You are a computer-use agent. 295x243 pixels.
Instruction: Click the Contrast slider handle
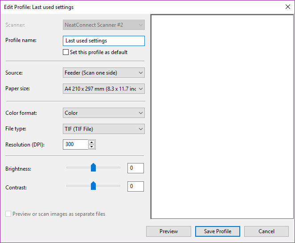(x=93, y=186)
